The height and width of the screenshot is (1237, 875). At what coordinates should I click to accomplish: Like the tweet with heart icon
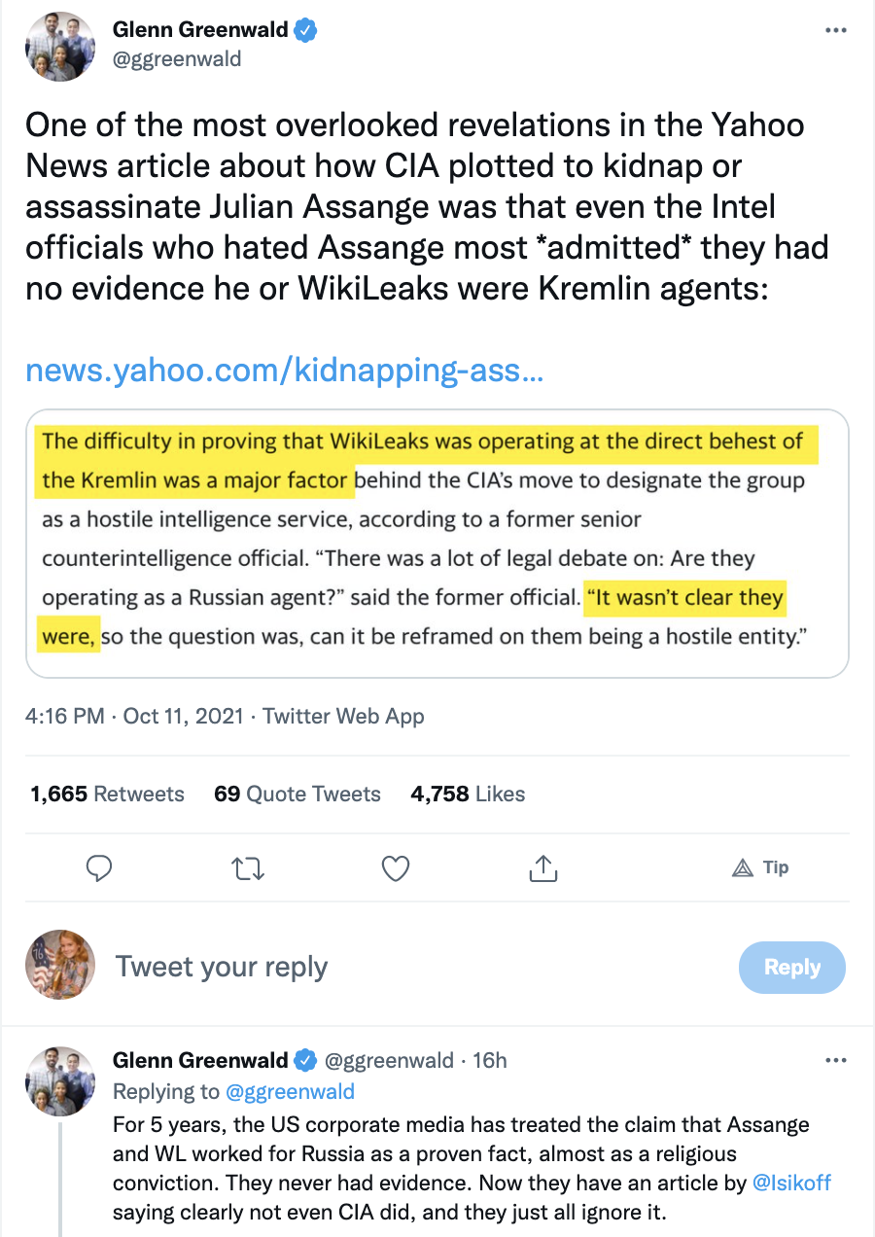pos(395,867)
